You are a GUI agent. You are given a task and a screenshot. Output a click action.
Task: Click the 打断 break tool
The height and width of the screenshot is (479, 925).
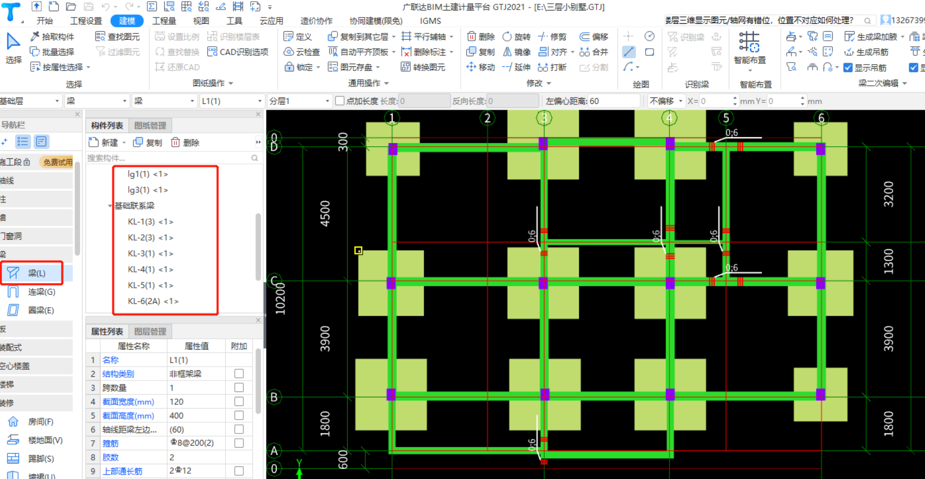pos(552,67)
